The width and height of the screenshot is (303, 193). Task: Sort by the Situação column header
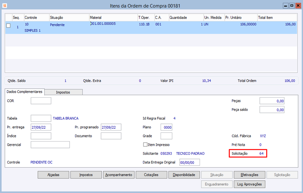(x=69, y=17)
